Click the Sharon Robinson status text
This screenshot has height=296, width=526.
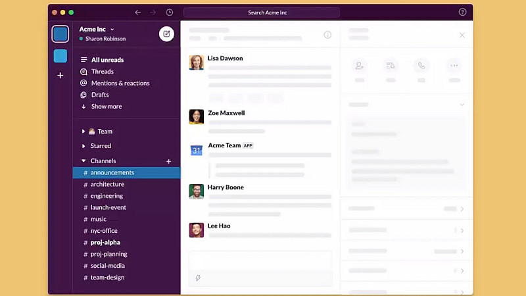tap(105, 39)
